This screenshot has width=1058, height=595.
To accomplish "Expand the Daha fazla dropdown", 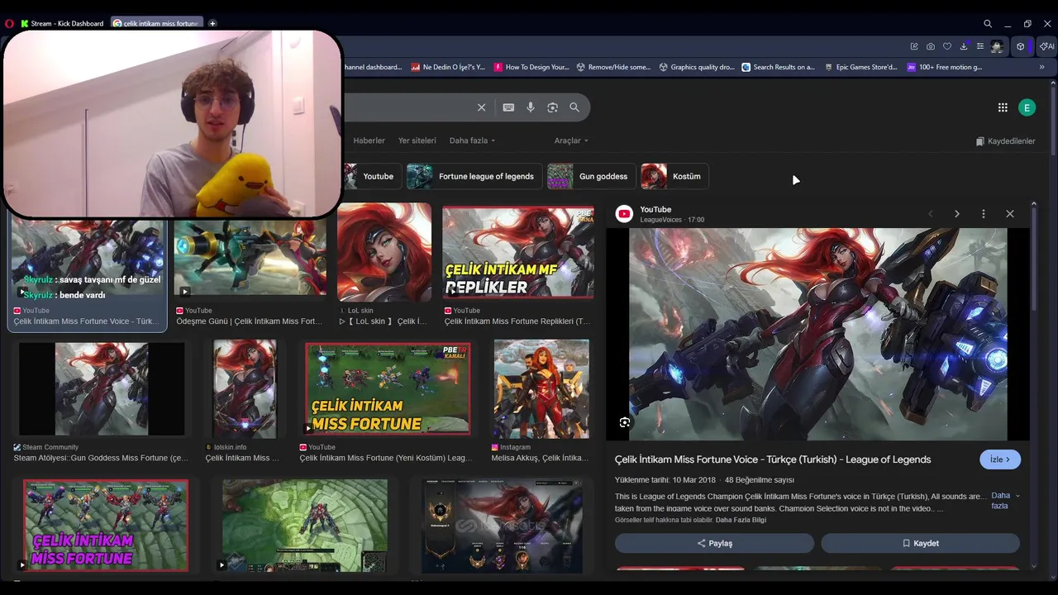I will [x=472, y=140].
